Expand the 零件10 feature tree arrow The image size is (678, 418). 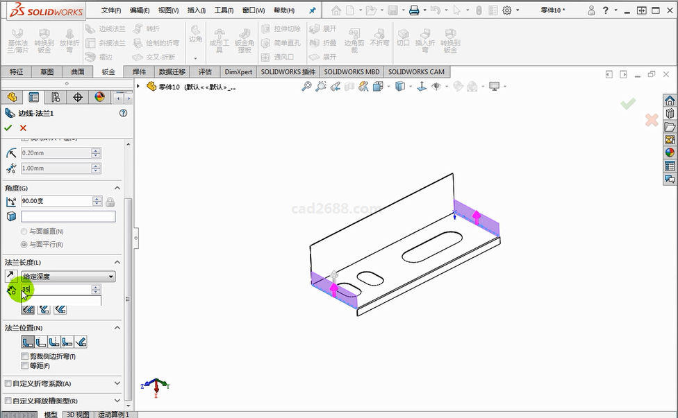pyautogui.click(x=139, y=87)
